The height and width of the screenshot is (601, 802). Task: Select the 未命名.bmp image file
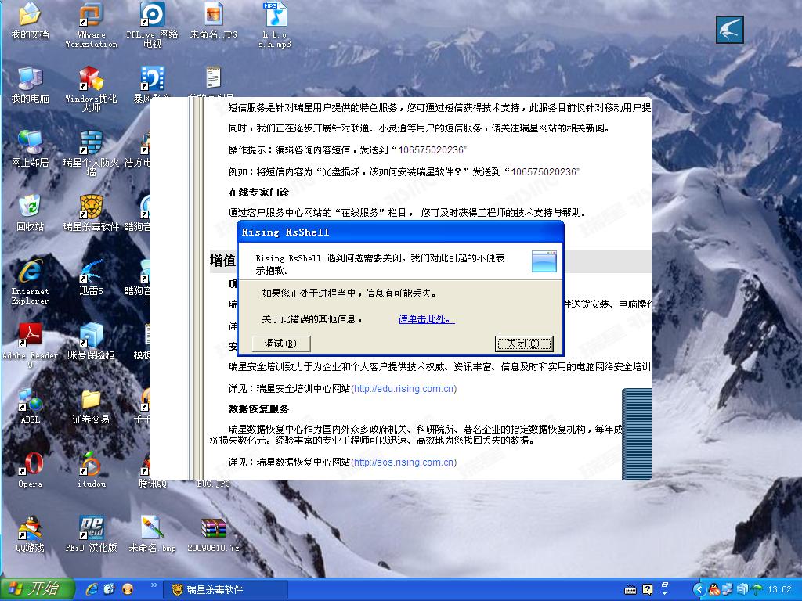(153, 534)
